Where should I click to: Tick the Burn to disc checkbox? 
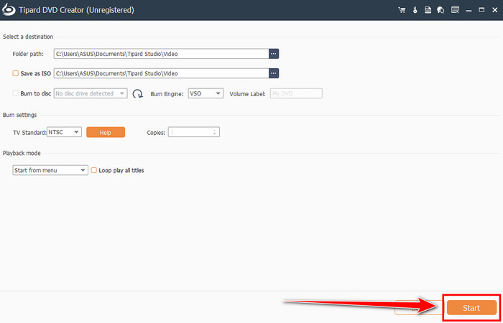[15, 93]
